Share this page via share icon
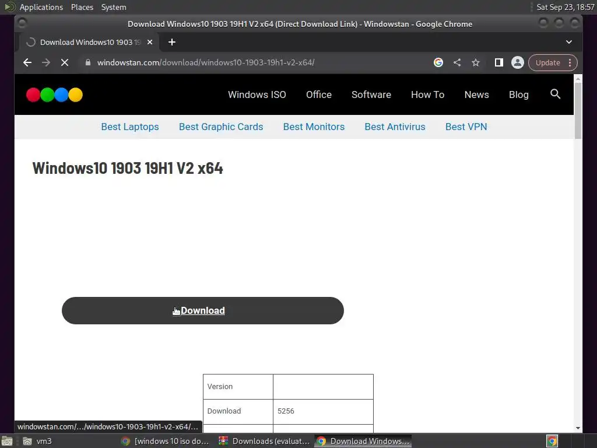This screenshot has height=448, width=597. coord(457,62)
